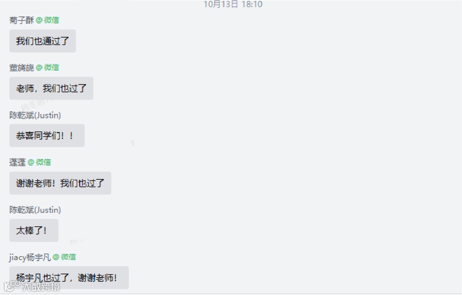Viewport: 462px width, 295px height.
Task: Click the @微信 tag beside 菊子酥
Action: [x=47, y=20]
